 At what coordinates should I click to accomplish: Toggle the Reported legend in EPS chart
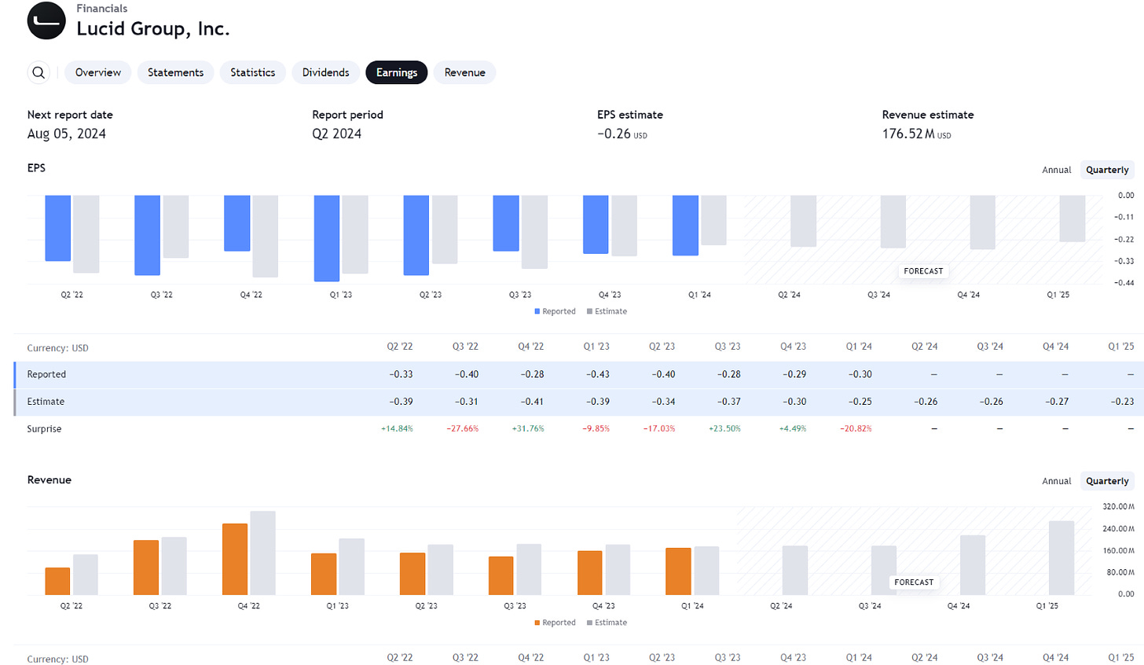(x=555, y=311)
